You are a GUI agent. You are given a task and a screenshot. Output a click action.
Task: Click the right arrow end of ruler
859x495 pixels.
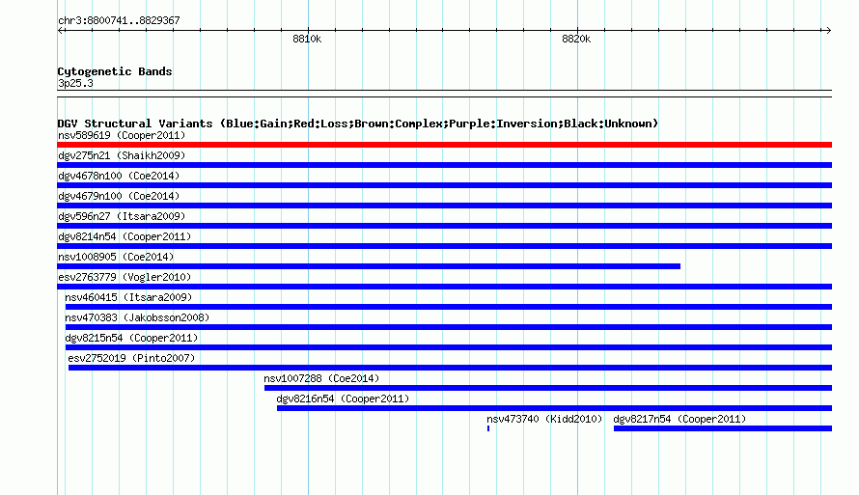tap(828, 30)
